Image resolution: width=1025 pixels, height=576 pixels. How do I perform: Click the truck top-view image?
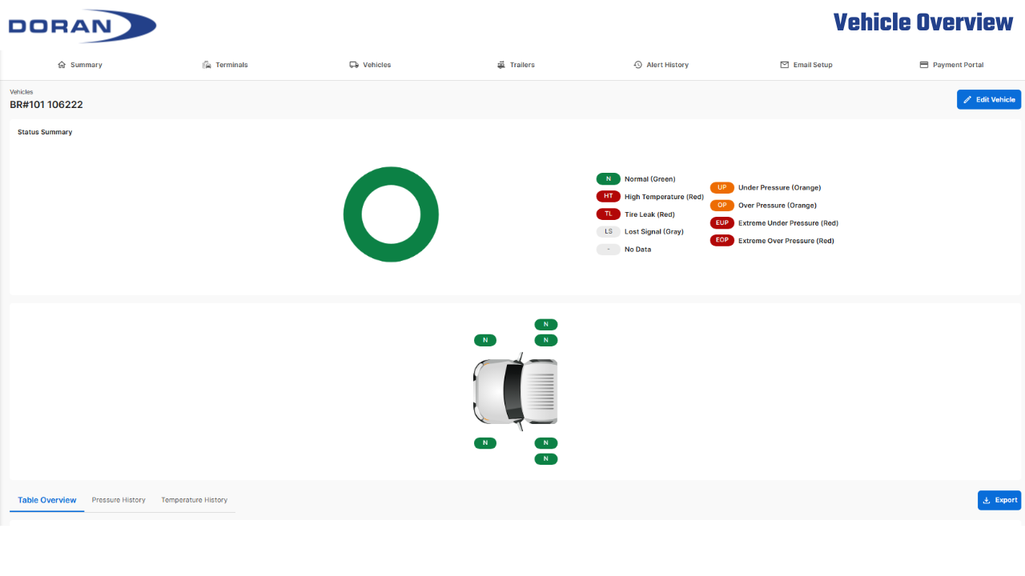coord(515,391)
